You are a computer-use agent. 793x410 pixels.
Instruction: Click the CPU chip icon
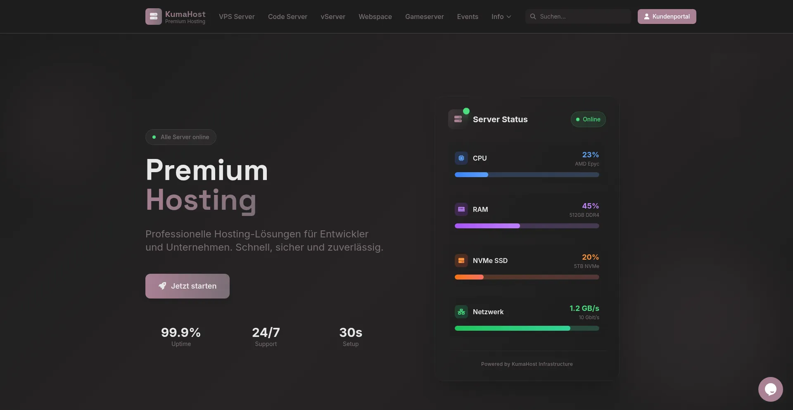pyautogui.click(x=461, y=158)
